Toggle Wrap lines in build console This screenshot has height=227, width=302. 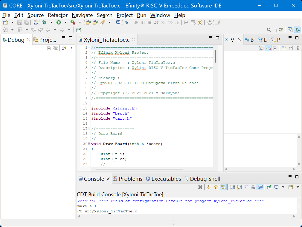point(246,187)
